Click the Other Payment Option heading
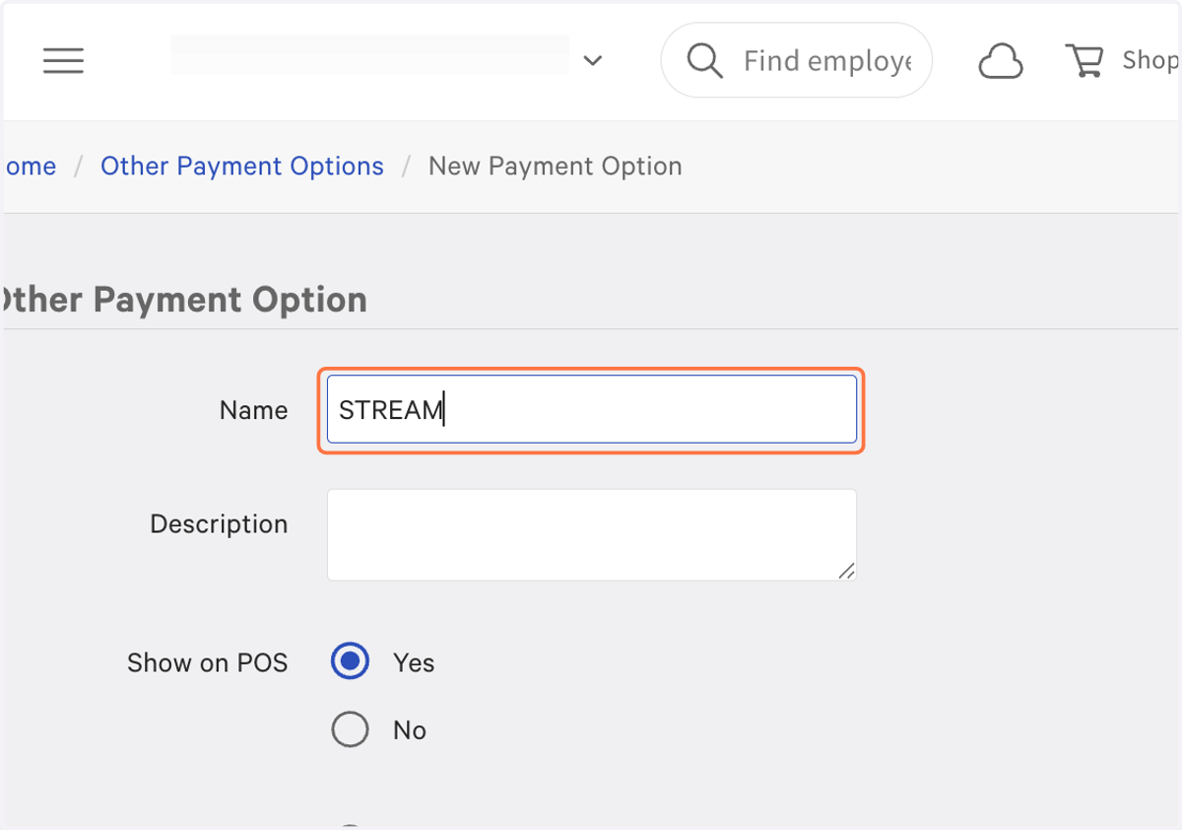The image size is (1182, 830). tap(183, 299)
